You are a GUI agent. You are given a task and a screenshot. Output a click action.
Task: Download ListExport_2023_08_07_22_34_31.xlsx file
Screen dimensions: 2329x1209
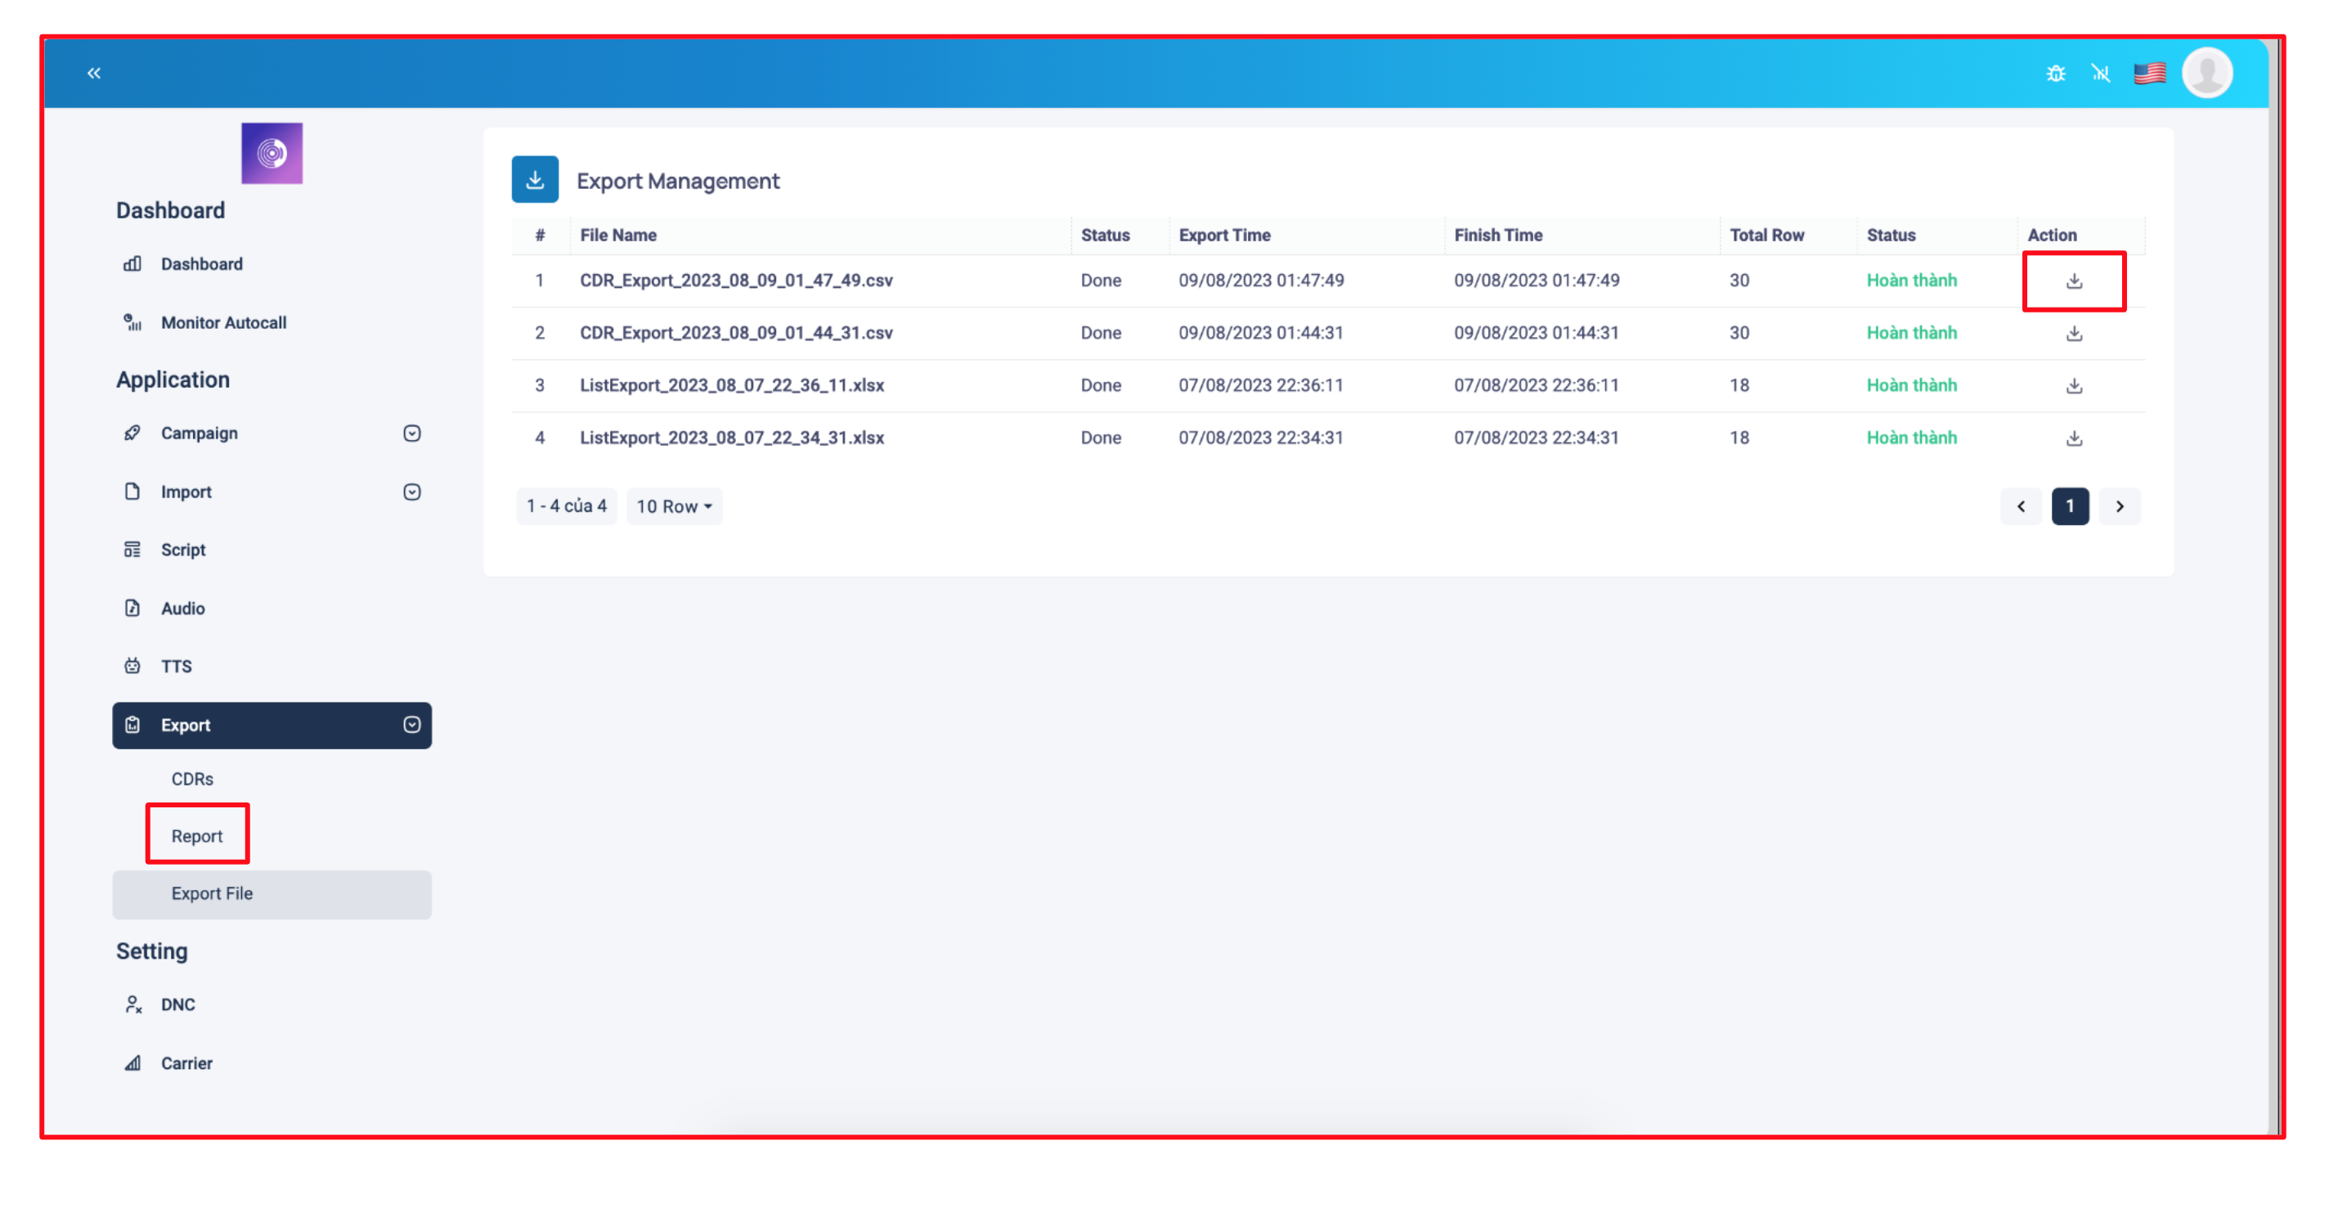click(x=2073, y=438)
